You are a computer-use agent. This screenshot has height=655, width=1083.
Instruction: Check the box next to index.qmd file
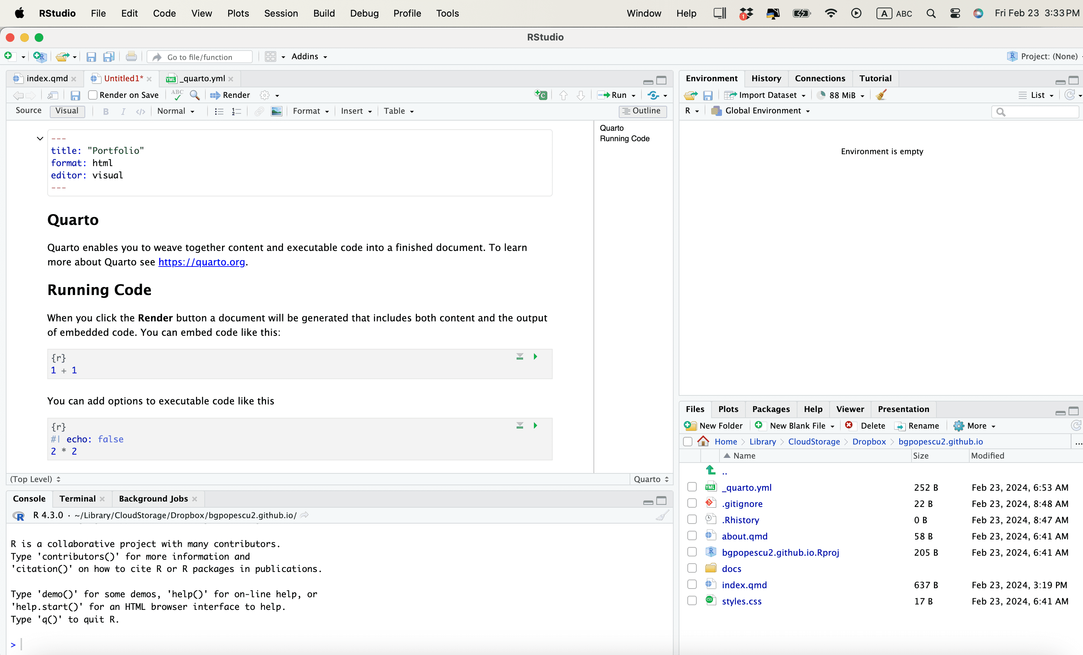(692, 585)
